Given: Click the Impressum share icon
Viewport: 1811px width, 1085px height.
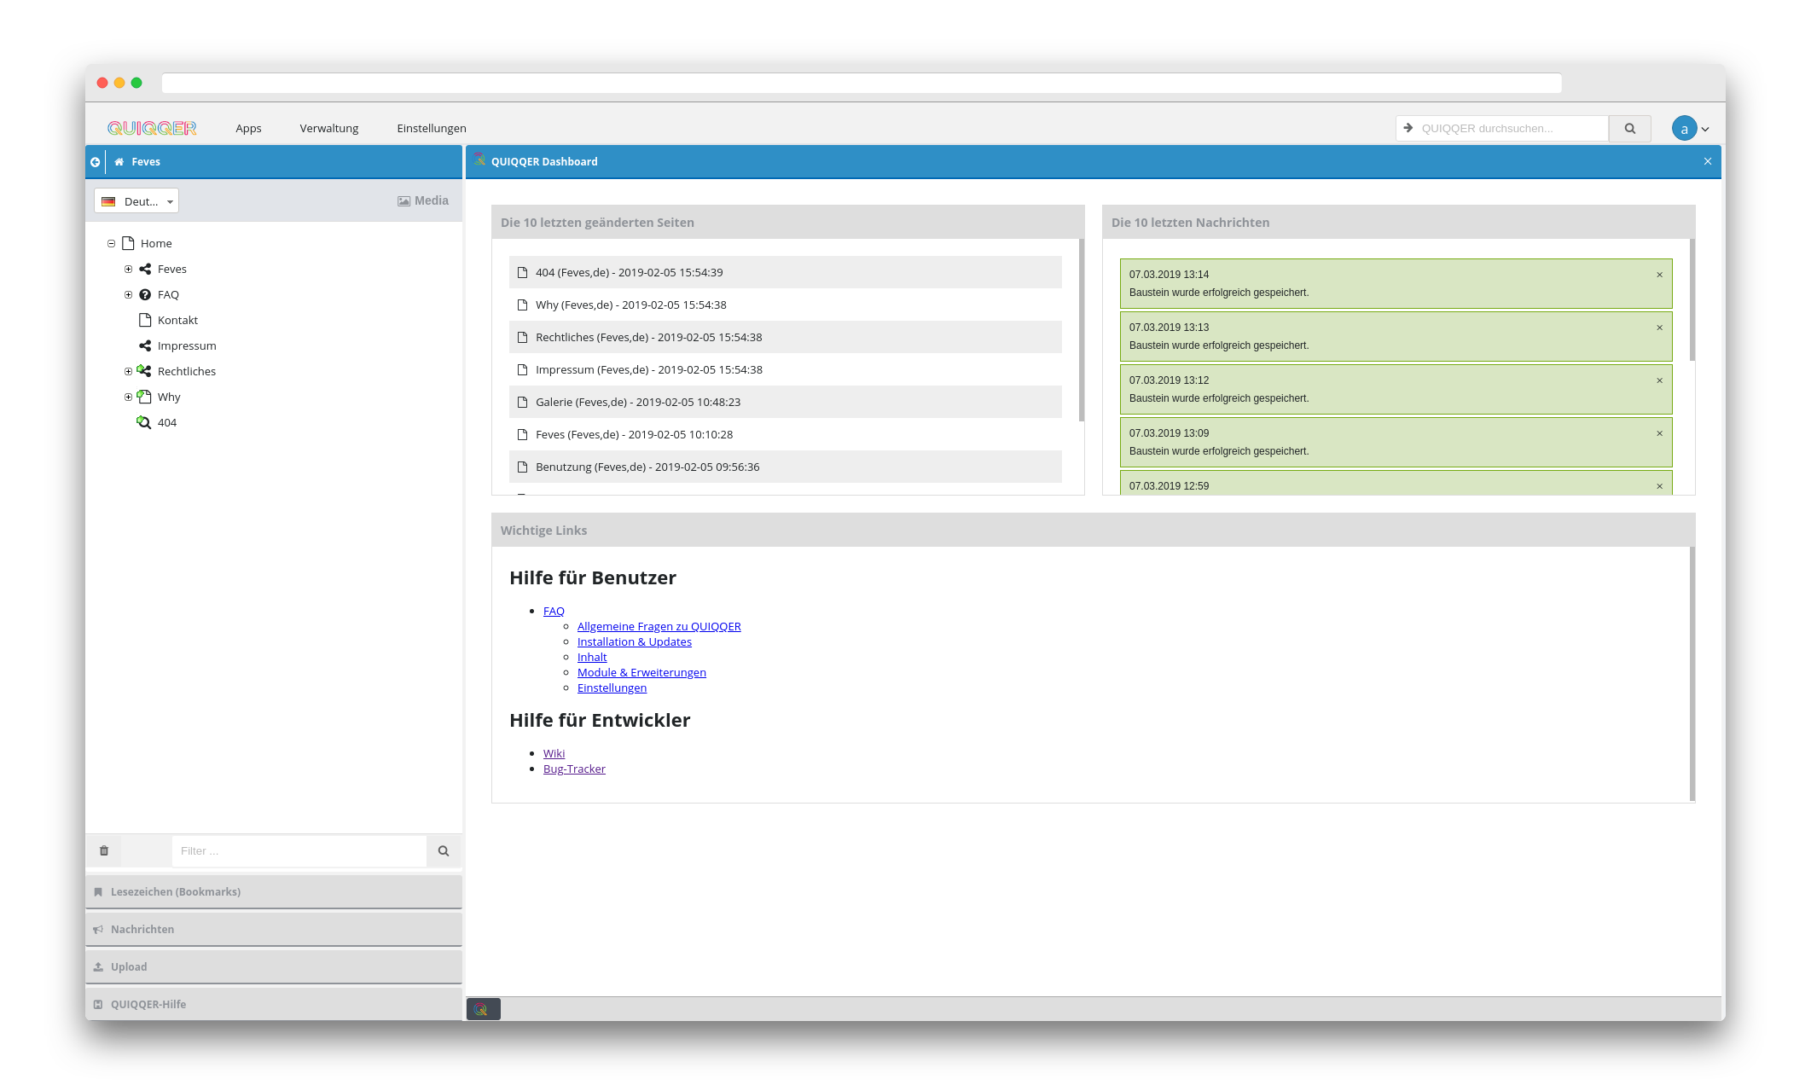Looking at the screenshot, I should (x=145, y=345).
